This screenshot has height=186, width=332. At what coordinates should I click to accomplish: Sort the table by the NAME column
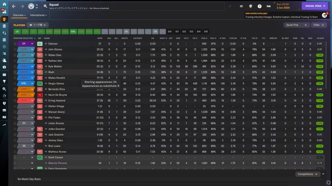(47, 38)
